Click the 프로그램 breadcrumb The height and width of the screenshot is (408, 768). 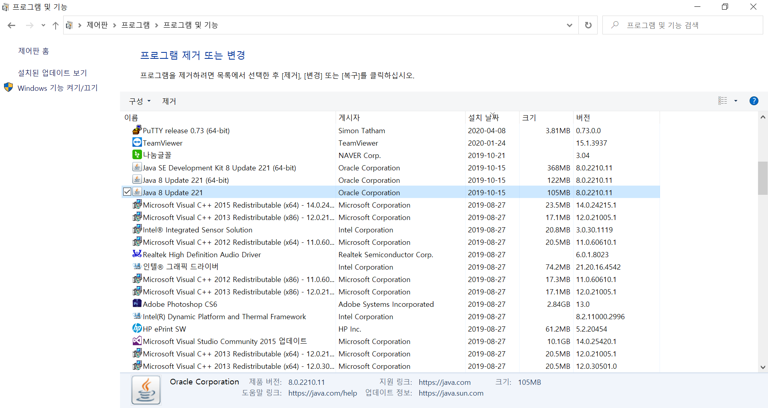pyautogui.click(x=135, y=25)
